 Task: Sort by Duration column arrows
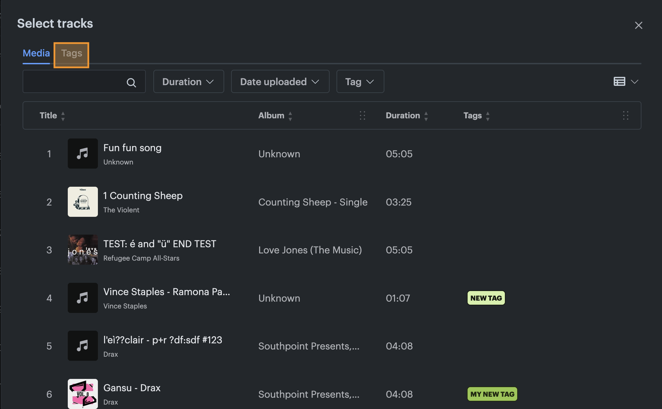(x=426, y=116)
